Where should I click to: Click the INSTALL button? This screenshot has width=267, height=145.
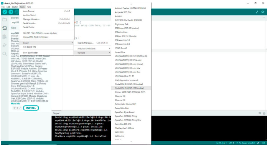coord(31,108)
